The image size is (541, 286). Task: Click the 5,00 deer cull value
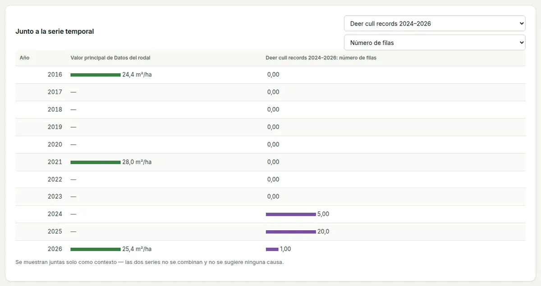click(x=323, y=214)
